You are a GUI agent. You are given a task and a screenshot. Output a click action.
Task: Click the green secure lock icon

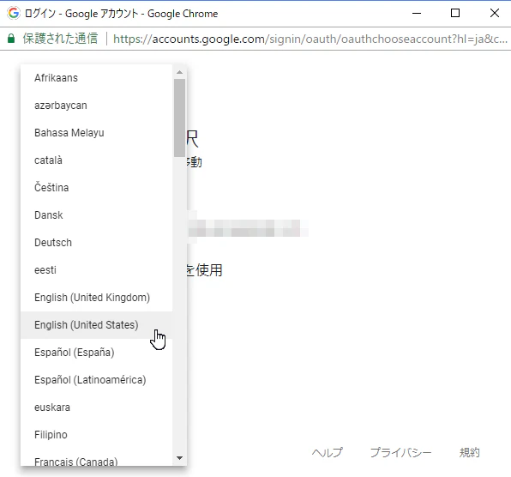[x=11, y=39]
